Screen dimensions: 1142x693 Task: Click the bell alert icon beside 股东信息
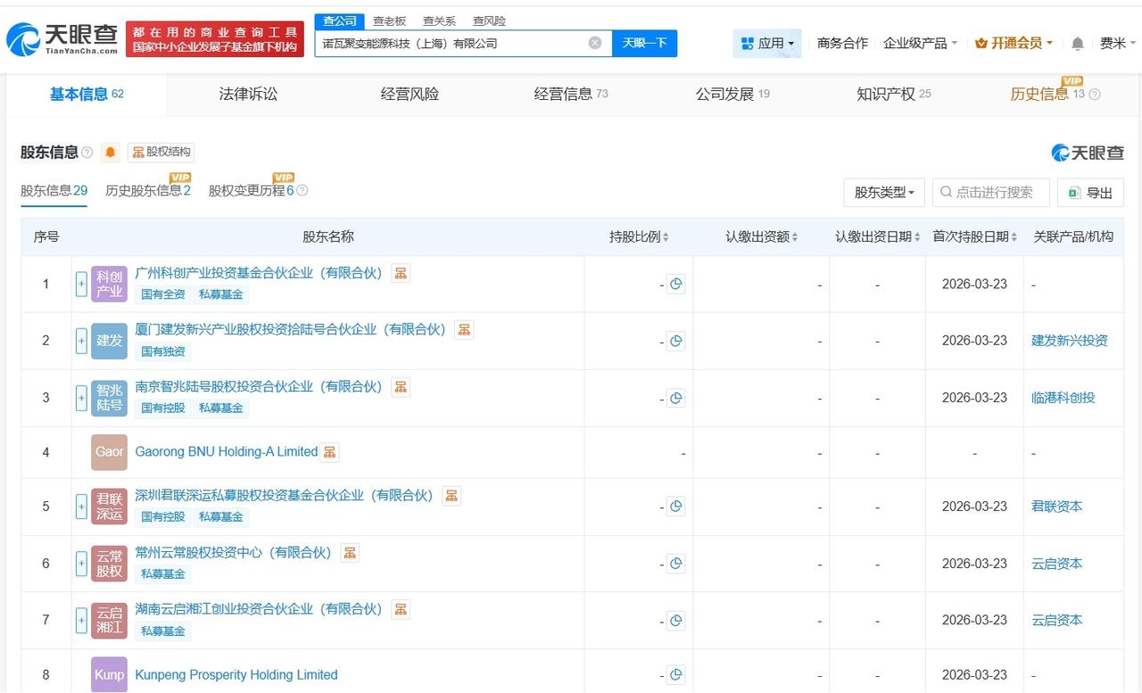point(111,153)
